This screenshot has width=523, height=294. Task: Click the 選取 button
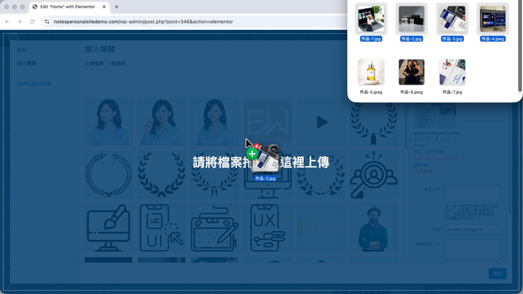pos(498,274)
